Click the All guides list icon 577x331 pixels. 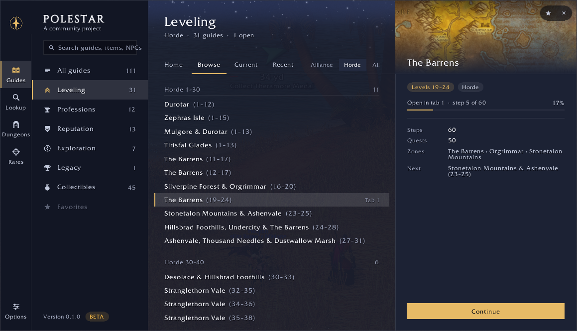[x=47, y=71]
